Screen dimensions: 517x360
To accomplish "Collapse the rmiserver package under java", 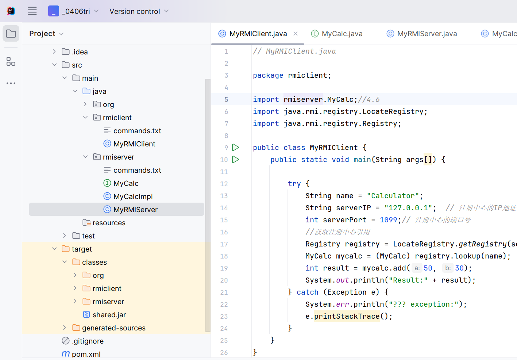I will [x=85, y=157].
